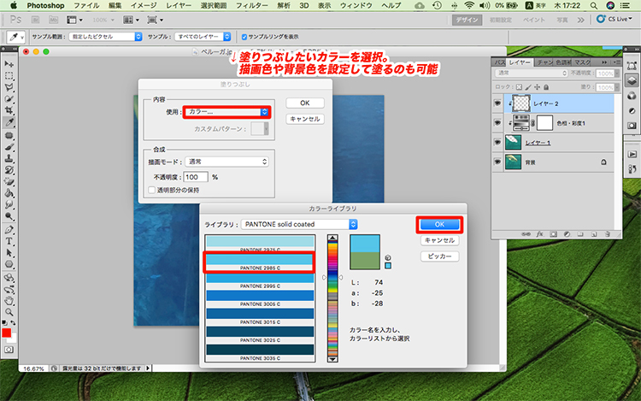Enable the 透明部分の保持 checkbox
This screenshot has height=401, width=641.
click(x=152, y=190)
